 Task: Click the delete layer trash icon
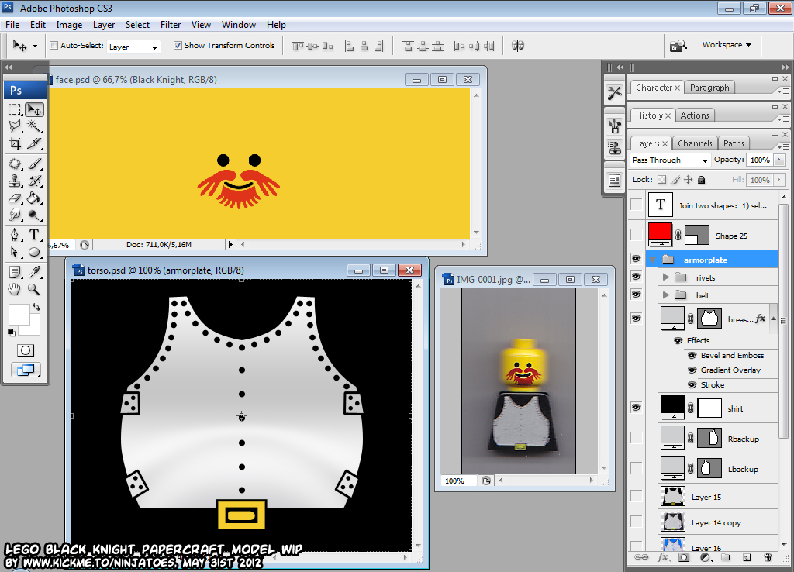(768, 557)
